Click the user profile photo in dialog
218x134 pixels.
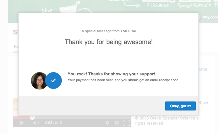point(39,81)
